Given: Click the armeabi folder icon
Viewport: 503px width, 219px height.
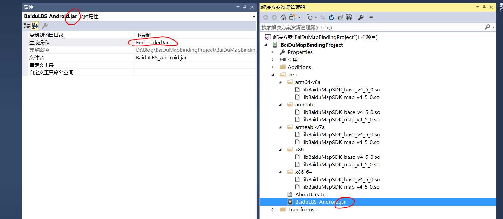Looking at the screenshot, I should point(290,104).
